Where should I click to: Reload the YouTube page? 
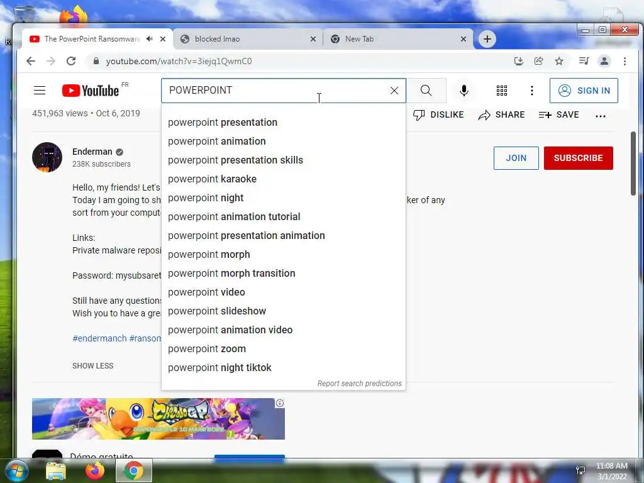71,61
